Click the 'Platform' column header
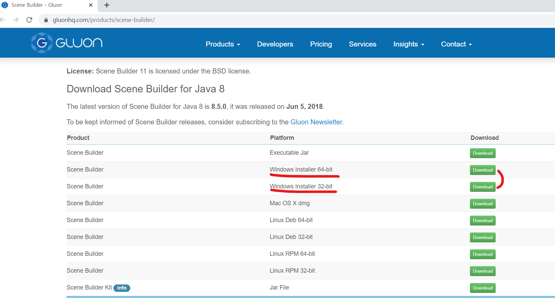Image resolution: width=555 pixels, height=305 pixels. (282, 138)
